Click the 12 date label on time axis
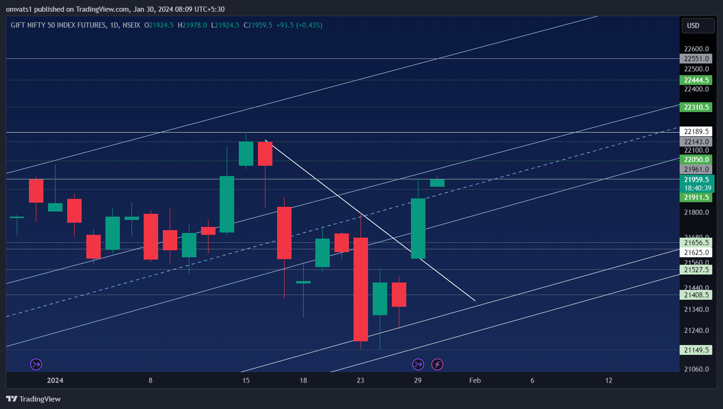 pos(609,381)
